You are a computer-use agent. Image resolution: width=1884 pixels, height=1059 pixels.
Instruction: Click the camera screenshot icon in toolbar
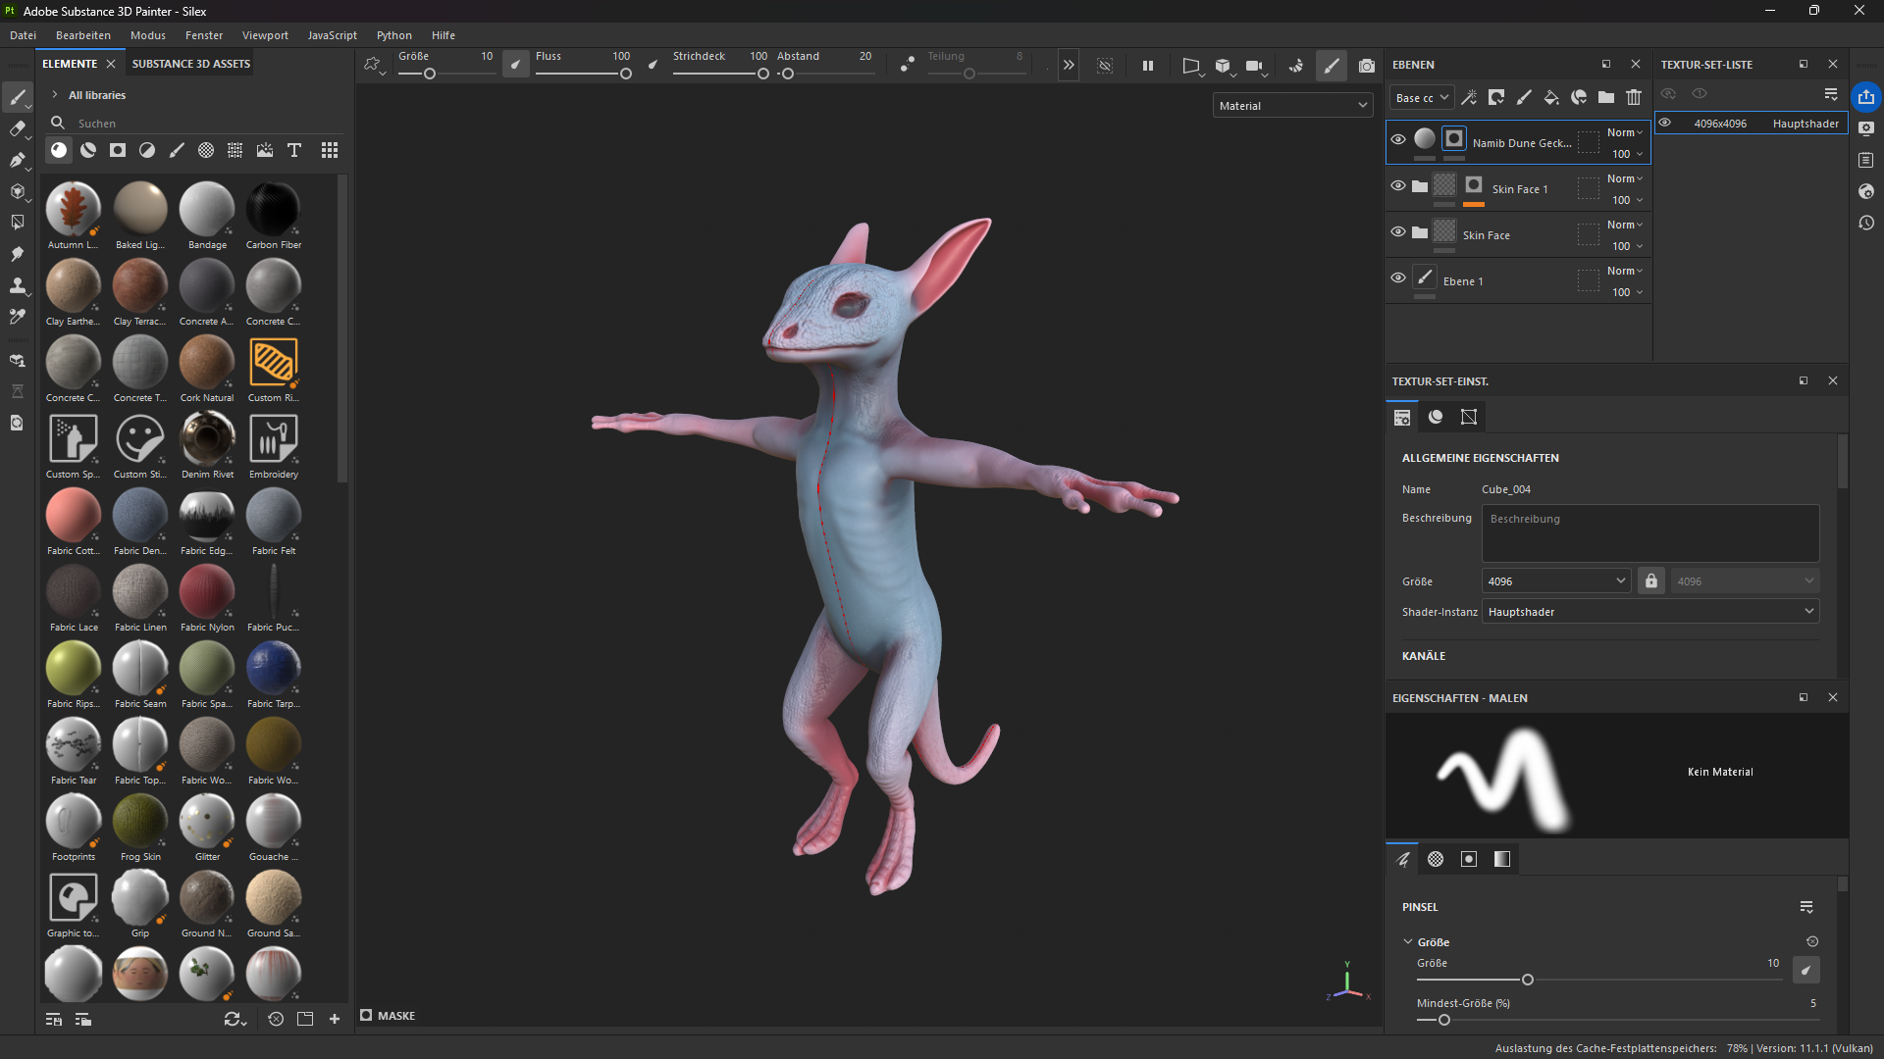1366,66
